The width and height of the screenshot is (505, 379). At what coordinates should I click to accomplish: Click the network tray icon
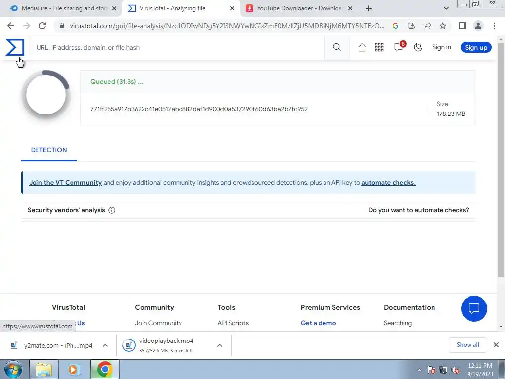click(x=443, y=370)
